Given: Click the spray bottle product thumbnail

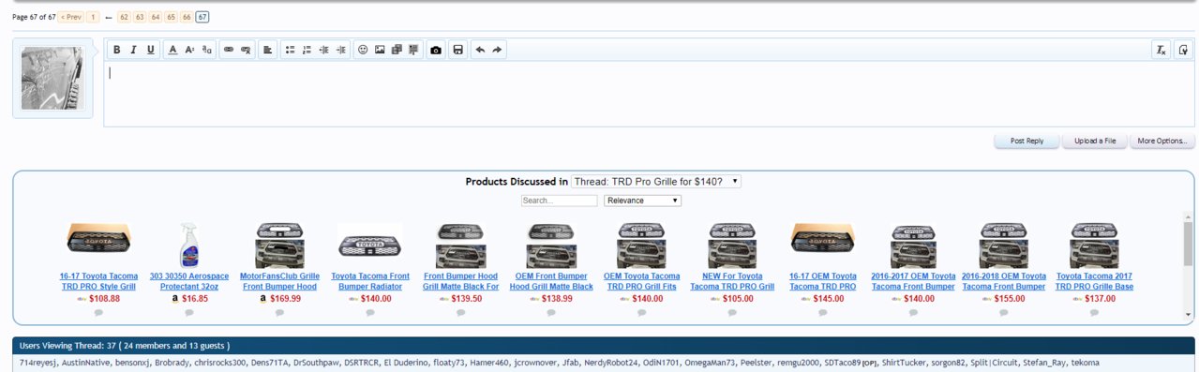Looking at the screenshot, I should [x=189, y=246].
